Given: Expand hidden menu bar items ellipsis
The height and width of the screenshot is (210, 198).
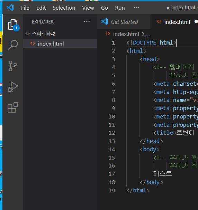Looking at the screenshot, I should pos(136,8).
